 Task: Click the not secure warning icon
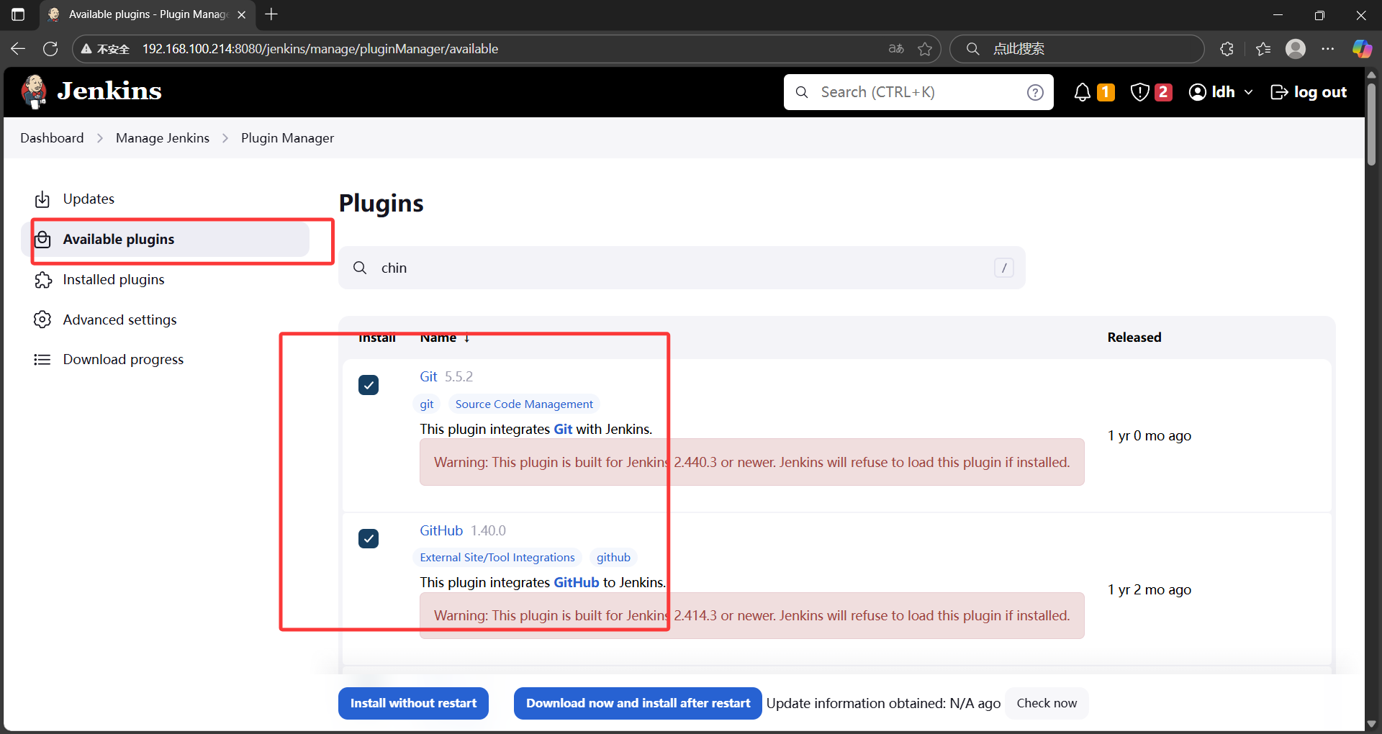86,49
